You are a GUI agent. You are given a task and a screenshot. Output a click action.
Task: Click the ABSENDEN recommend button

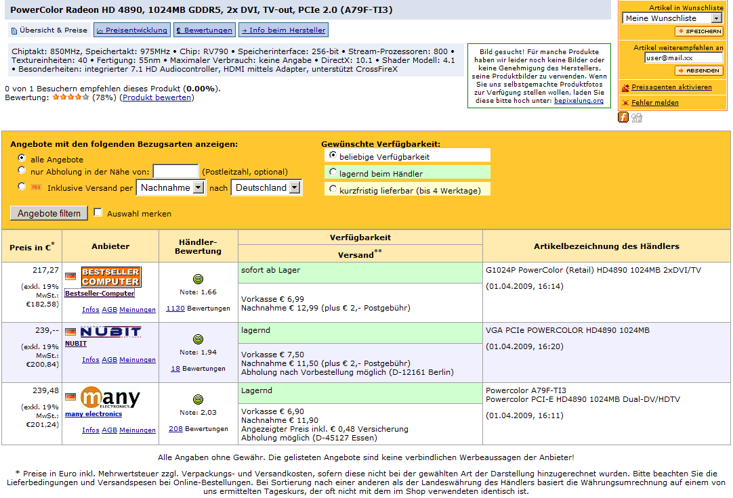(x=699, y=70)
